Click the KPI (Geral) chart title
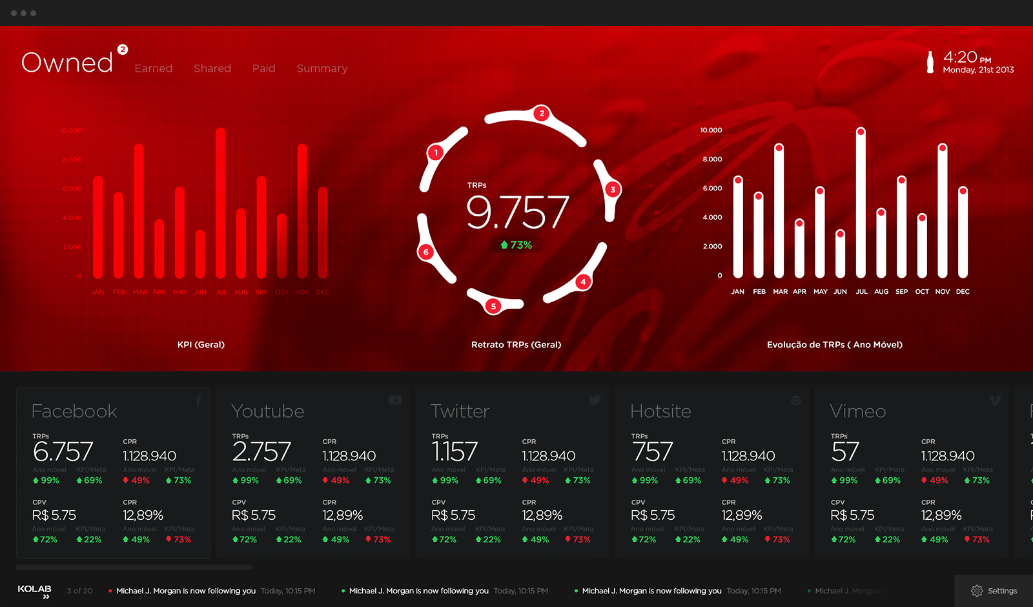1033x607 pixels. coord(201,345)
